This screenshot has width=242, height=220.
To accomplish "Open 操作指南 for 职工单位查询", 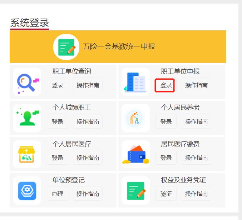I will (x=88, y=85).
